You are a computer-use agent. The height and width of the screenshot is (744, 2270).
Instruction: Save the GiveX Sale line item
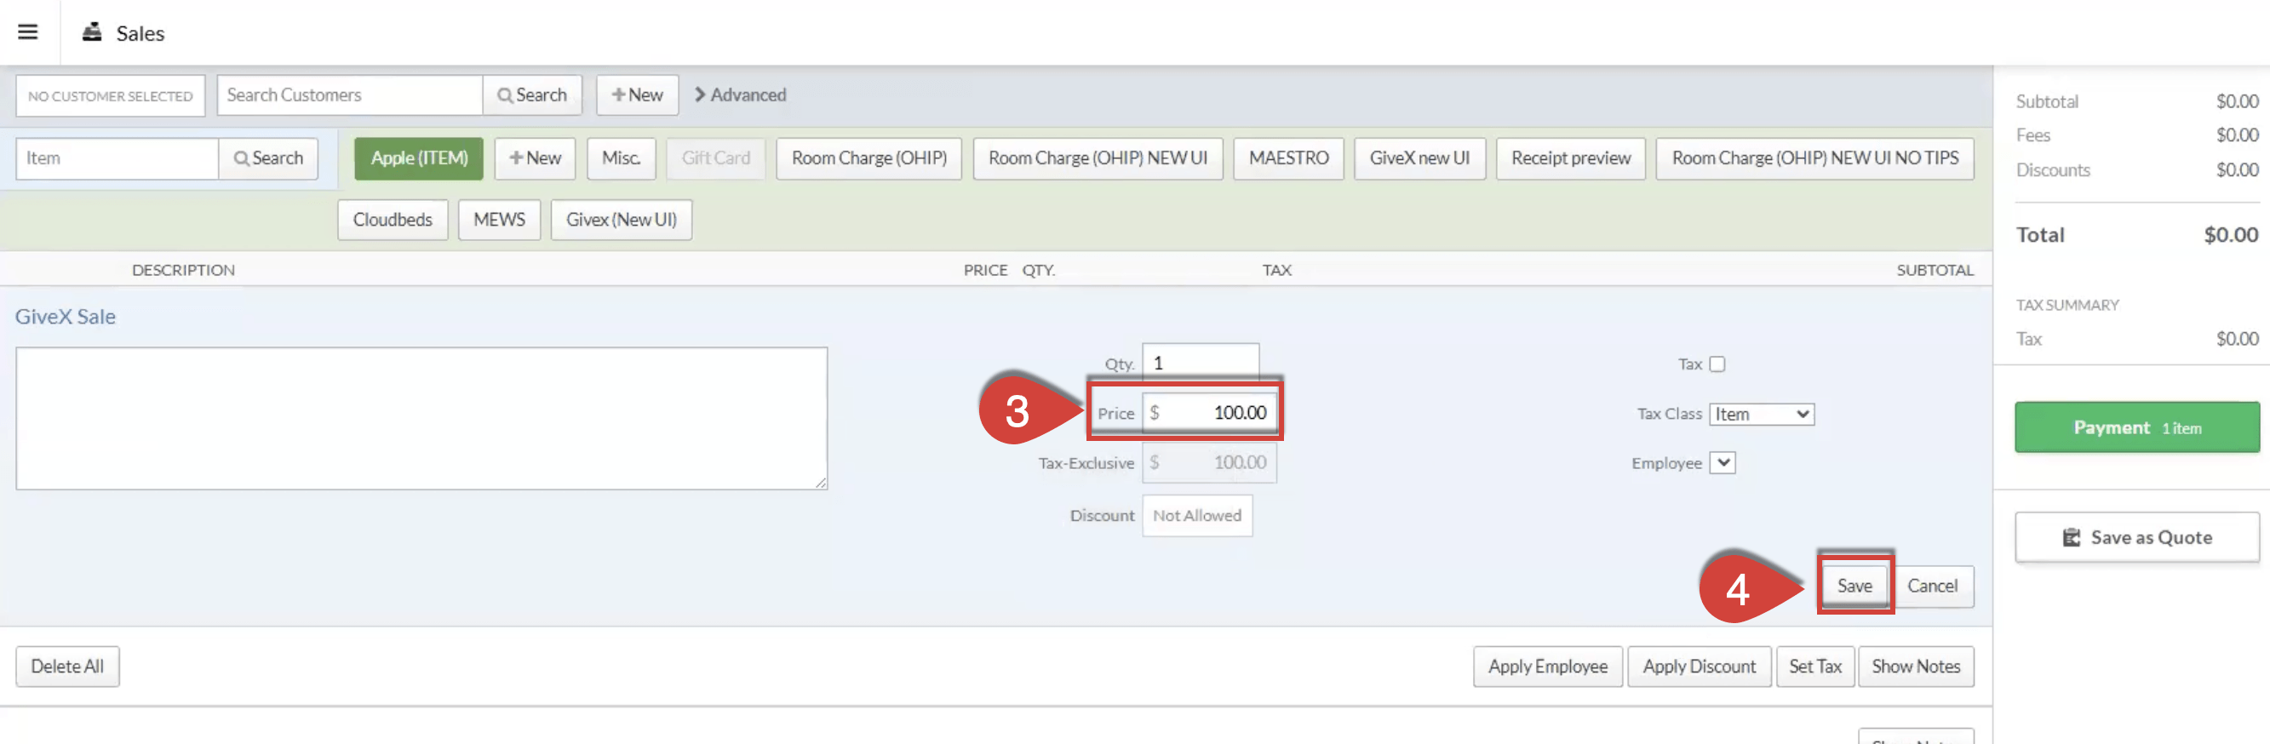(x=1854, y=586)
